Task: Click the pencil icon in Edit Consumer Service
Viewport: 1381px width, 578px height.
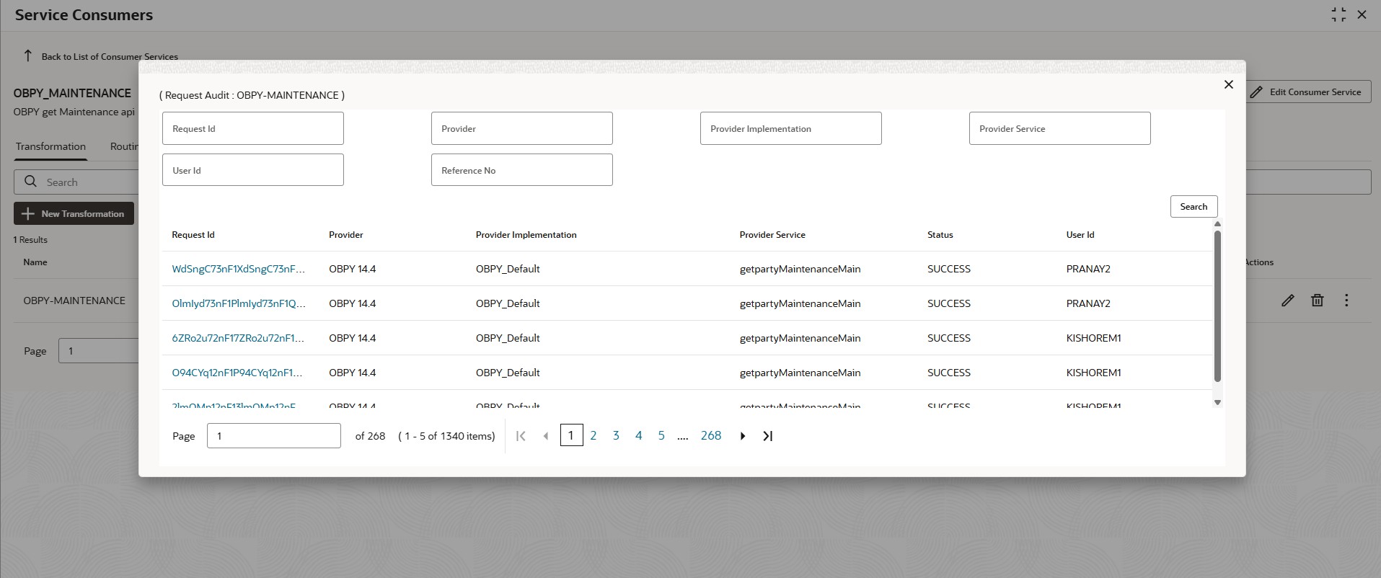Action: [1256, 92]
